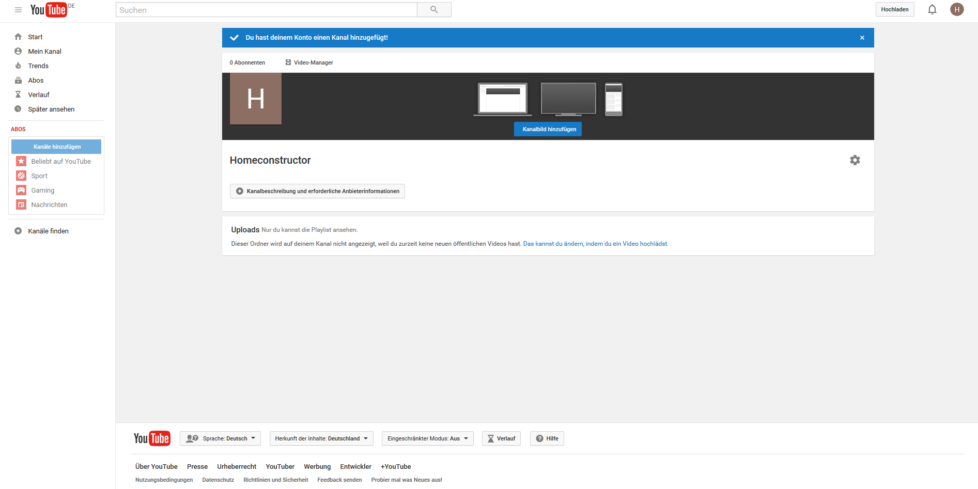Click the Verlauf hourglass icon in sidebar

point(18,94)
